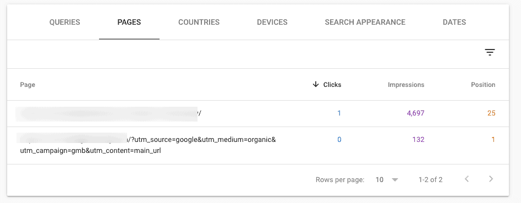Click the 4,697 impressions value
This screenshot has width=521, height=203.
(416, 113)
